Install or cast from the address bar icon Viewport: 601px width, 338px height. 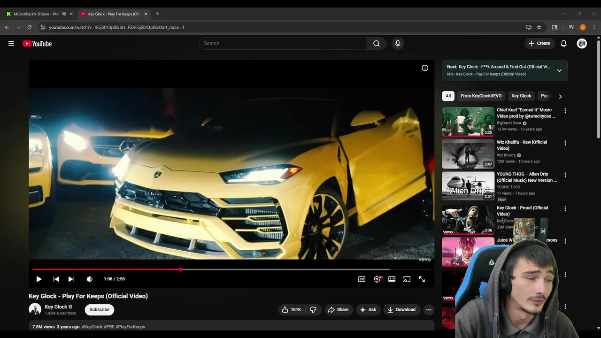pyautogui.click(x=529, y=27)
